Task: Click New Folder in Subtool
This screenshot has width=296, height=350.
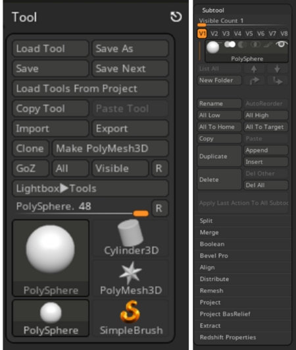Action: point(220,80)
